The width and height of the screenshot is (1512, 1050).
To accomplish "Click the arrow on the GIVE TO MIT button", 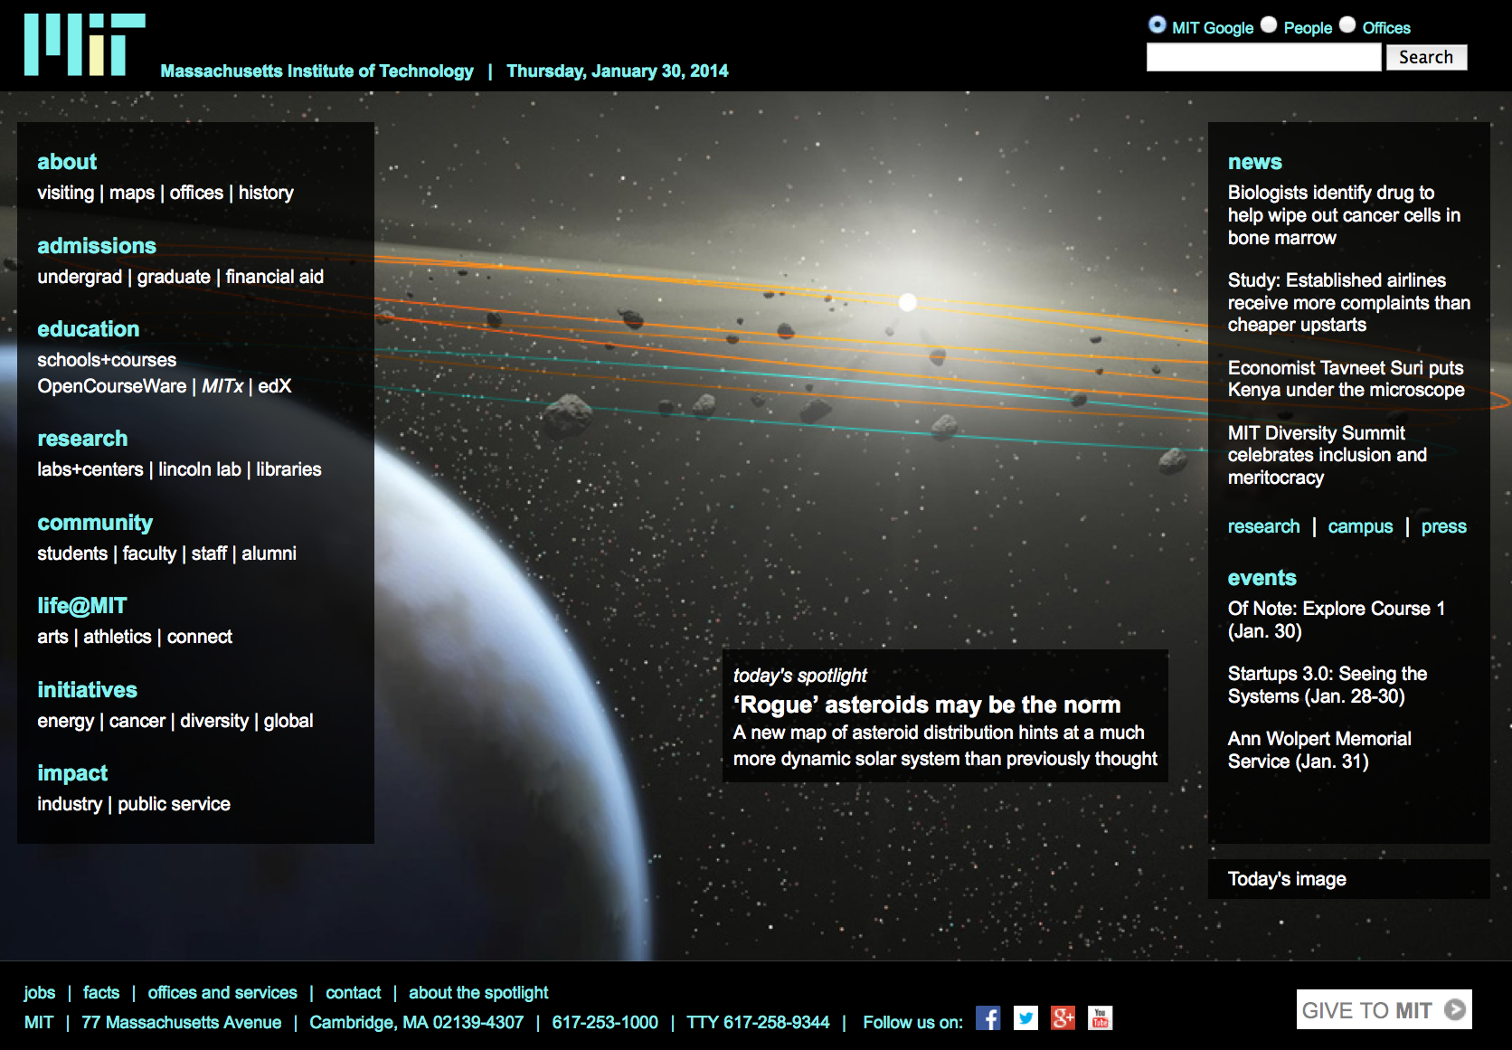I will pyautogui.click(x=1455, y=1010).
